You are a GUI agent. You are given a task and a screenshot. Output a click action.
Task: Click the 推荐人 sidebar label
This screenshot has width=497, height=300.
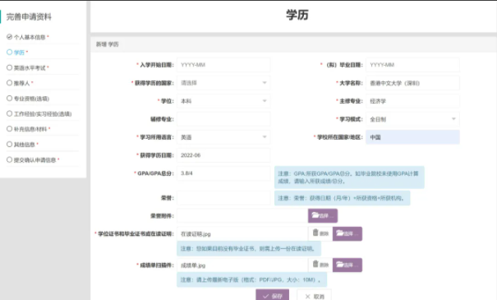click(x=22, y=83)
